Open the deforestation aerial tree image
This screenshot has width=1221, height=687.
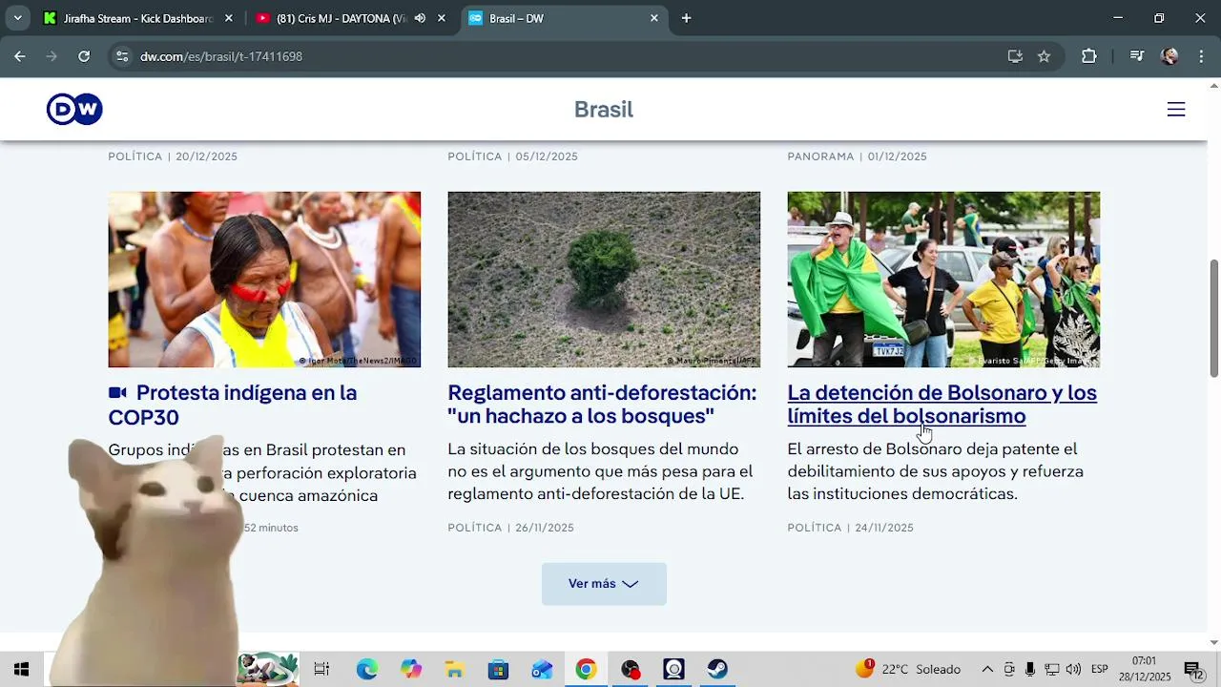pos(604,280)
